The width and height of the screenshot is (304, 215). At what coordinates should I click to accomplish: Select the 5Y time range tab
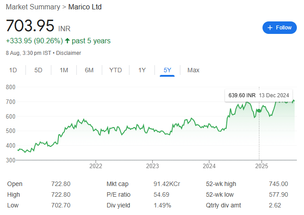(x=167, y=70)
